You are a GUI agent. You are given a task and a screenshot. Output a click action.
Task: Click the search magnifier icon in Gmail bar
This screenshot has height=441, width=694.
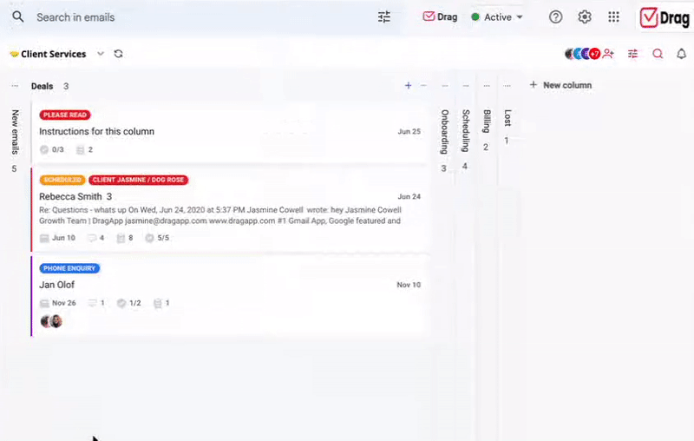pos(17,16)
